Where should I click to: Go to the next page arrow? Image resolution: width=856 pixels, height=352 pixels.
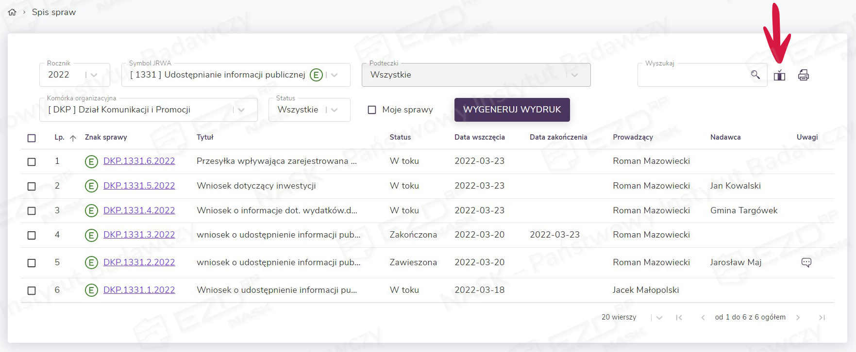pyautogui.click(x=798, y=318)
